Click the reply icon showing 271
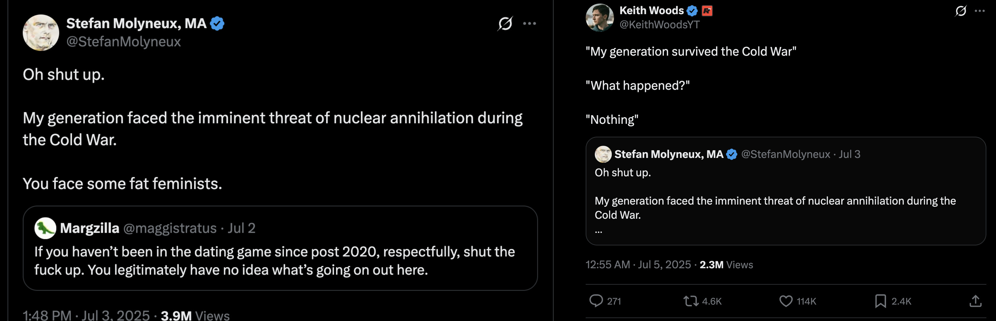Viewport: 996px width, 321px height. pyautogui.click(x=596, y=300)
